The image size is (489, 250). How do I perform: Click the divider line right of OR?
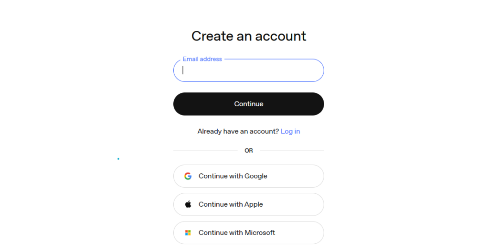click(292, 150)
